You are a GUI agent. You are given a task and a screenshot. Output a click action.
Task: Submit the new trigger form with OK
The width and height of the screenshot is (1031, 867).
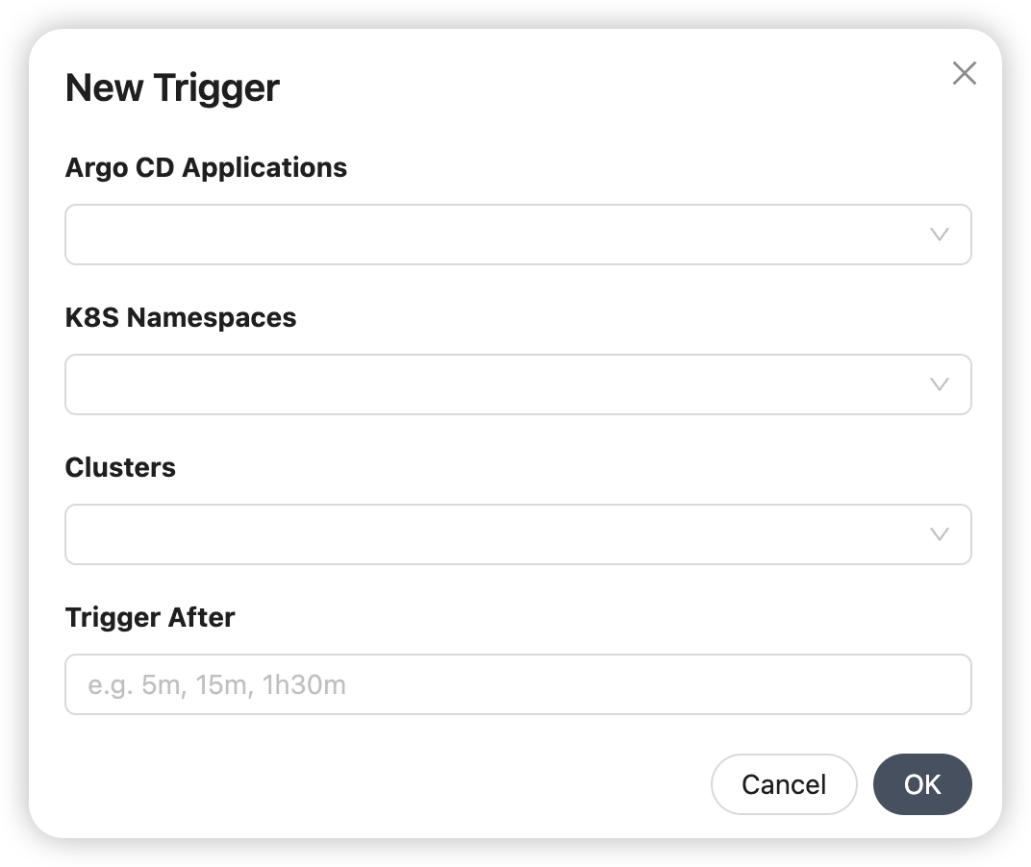[922, 784]
